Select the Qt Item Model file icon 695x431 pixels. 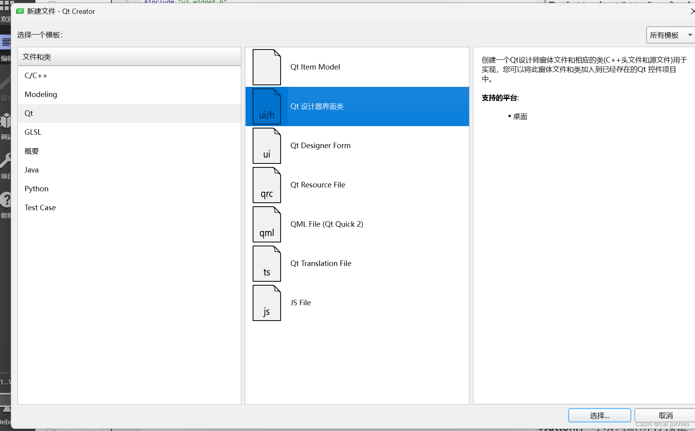tap(267, 67)
